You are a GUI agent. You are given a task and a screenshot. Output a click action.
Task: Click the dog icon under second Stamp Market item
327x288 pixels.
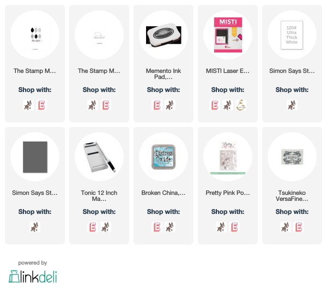93,105
